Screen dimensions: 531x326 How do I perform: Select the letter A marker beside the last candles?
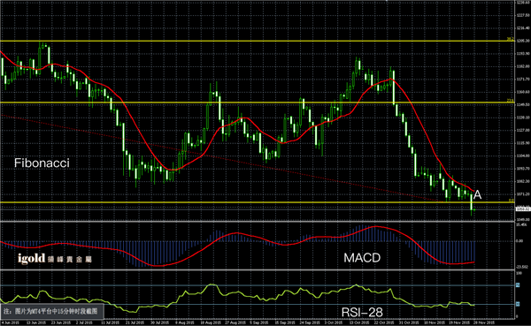pyautogui.click(x=478, y=194)
